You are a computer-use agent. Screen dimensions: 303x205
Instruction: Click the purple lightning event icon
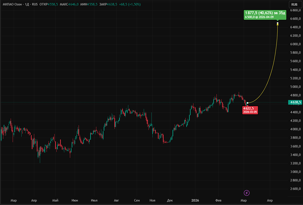click(247, 193)
